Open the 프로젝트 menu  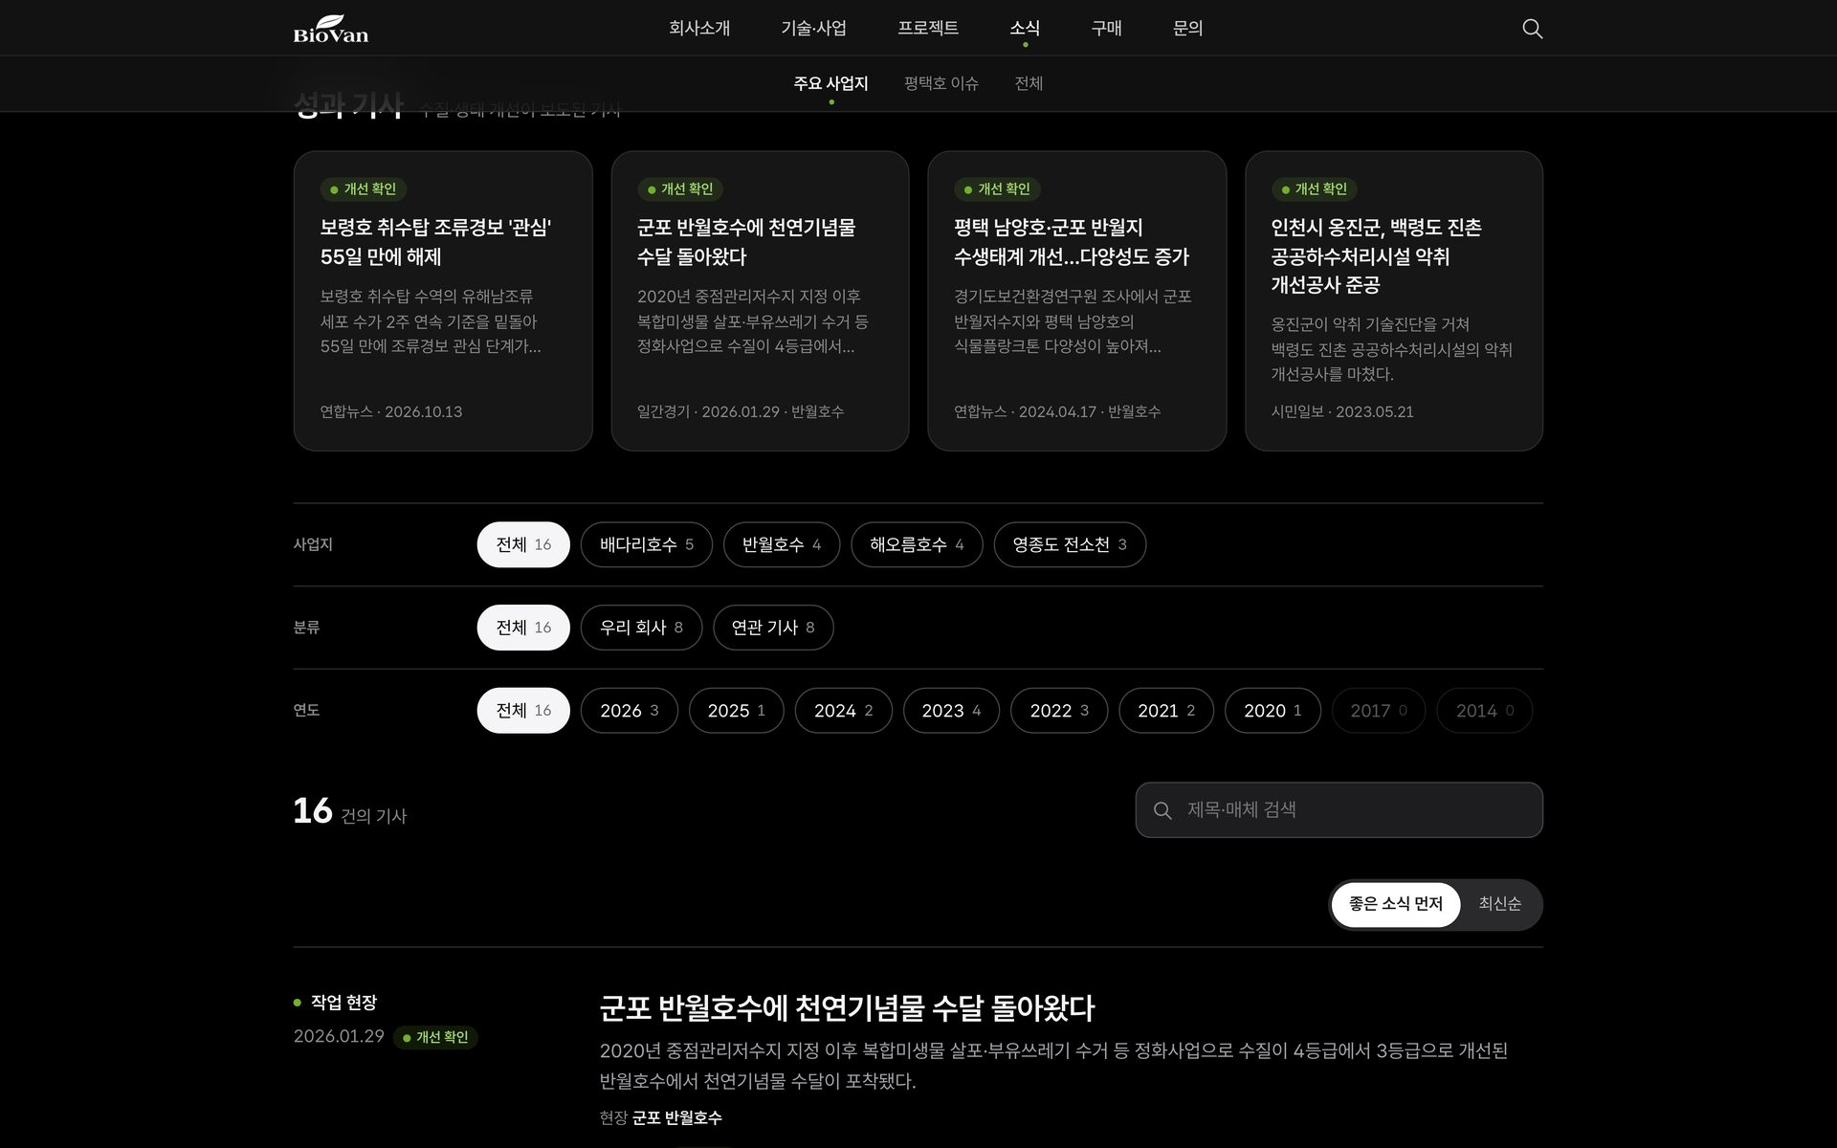[x=928, y=29]
